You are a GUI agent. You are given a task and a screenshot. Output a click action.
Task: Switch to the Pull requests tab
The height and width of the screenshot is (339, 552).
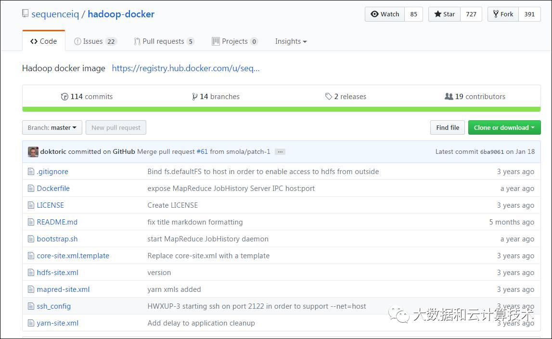pos(164,41)
